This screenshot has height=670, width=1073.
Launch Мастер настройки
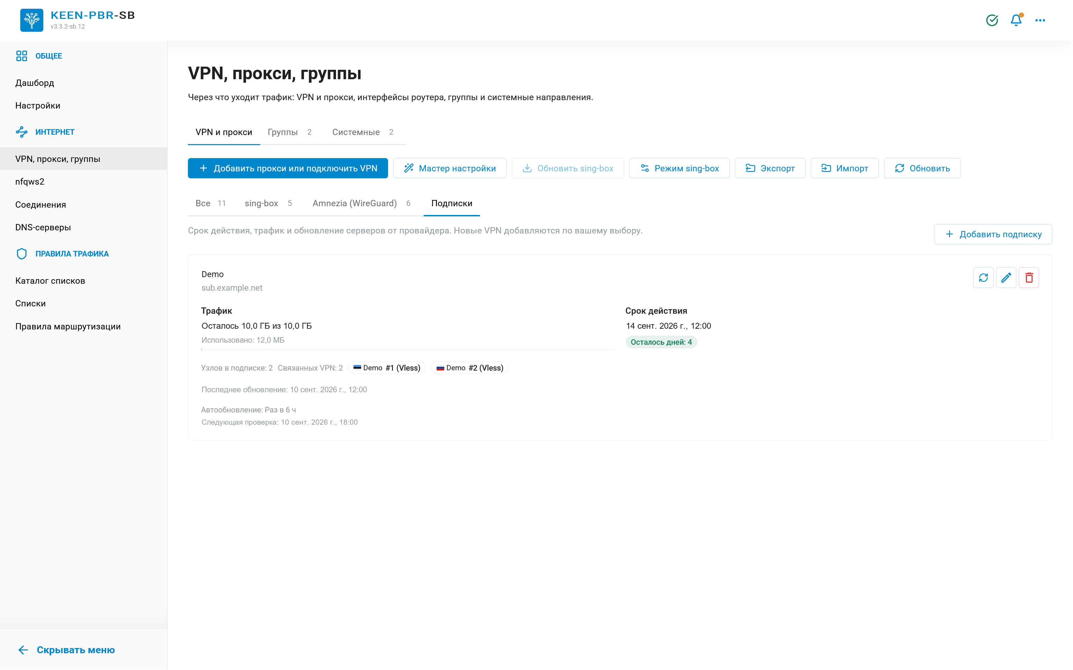(450, 169)
